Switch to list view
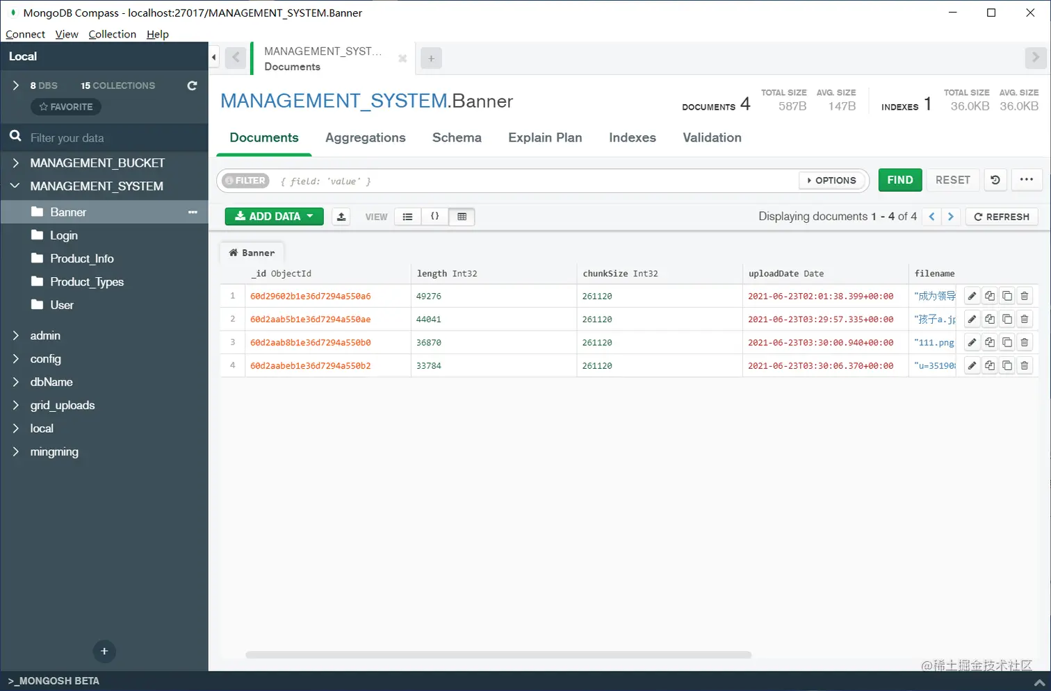1051x691 pixels. click(x=408, y=217)
